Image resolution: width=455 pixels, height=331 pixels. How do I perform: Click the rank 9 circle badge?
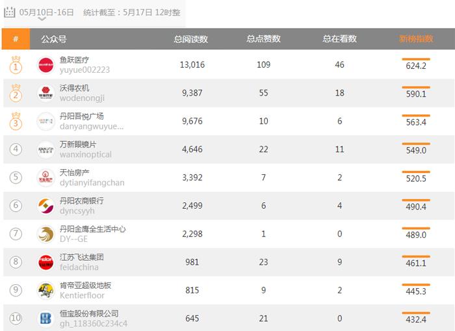click(16, 290)
